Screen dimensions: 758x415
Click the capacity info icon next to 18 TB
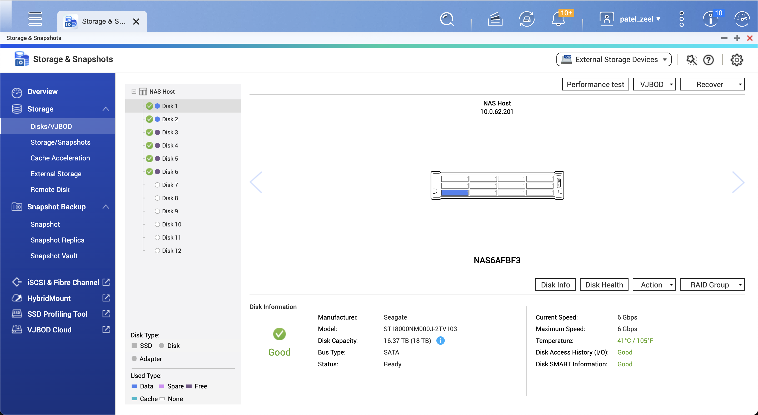click(x=440, y=341)
